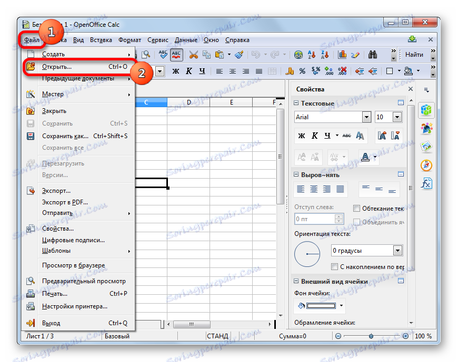Click the Show Draw Functions pencil icon
458x362 pixels.
point(355,55)
